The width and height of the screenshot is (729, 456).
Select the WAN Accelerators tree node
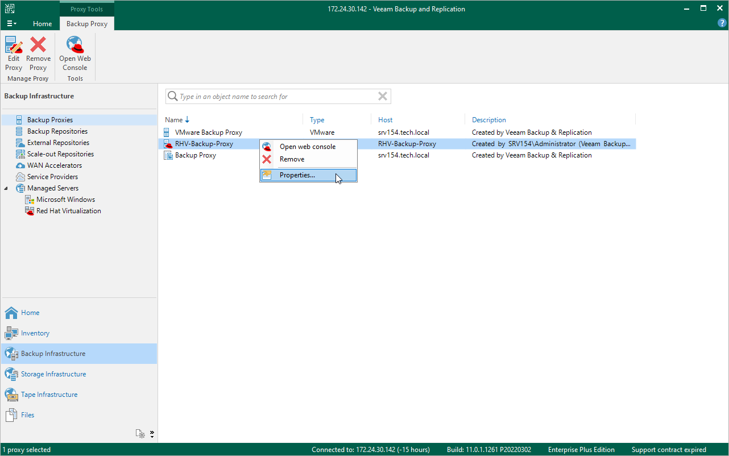[x=55, y=165]
